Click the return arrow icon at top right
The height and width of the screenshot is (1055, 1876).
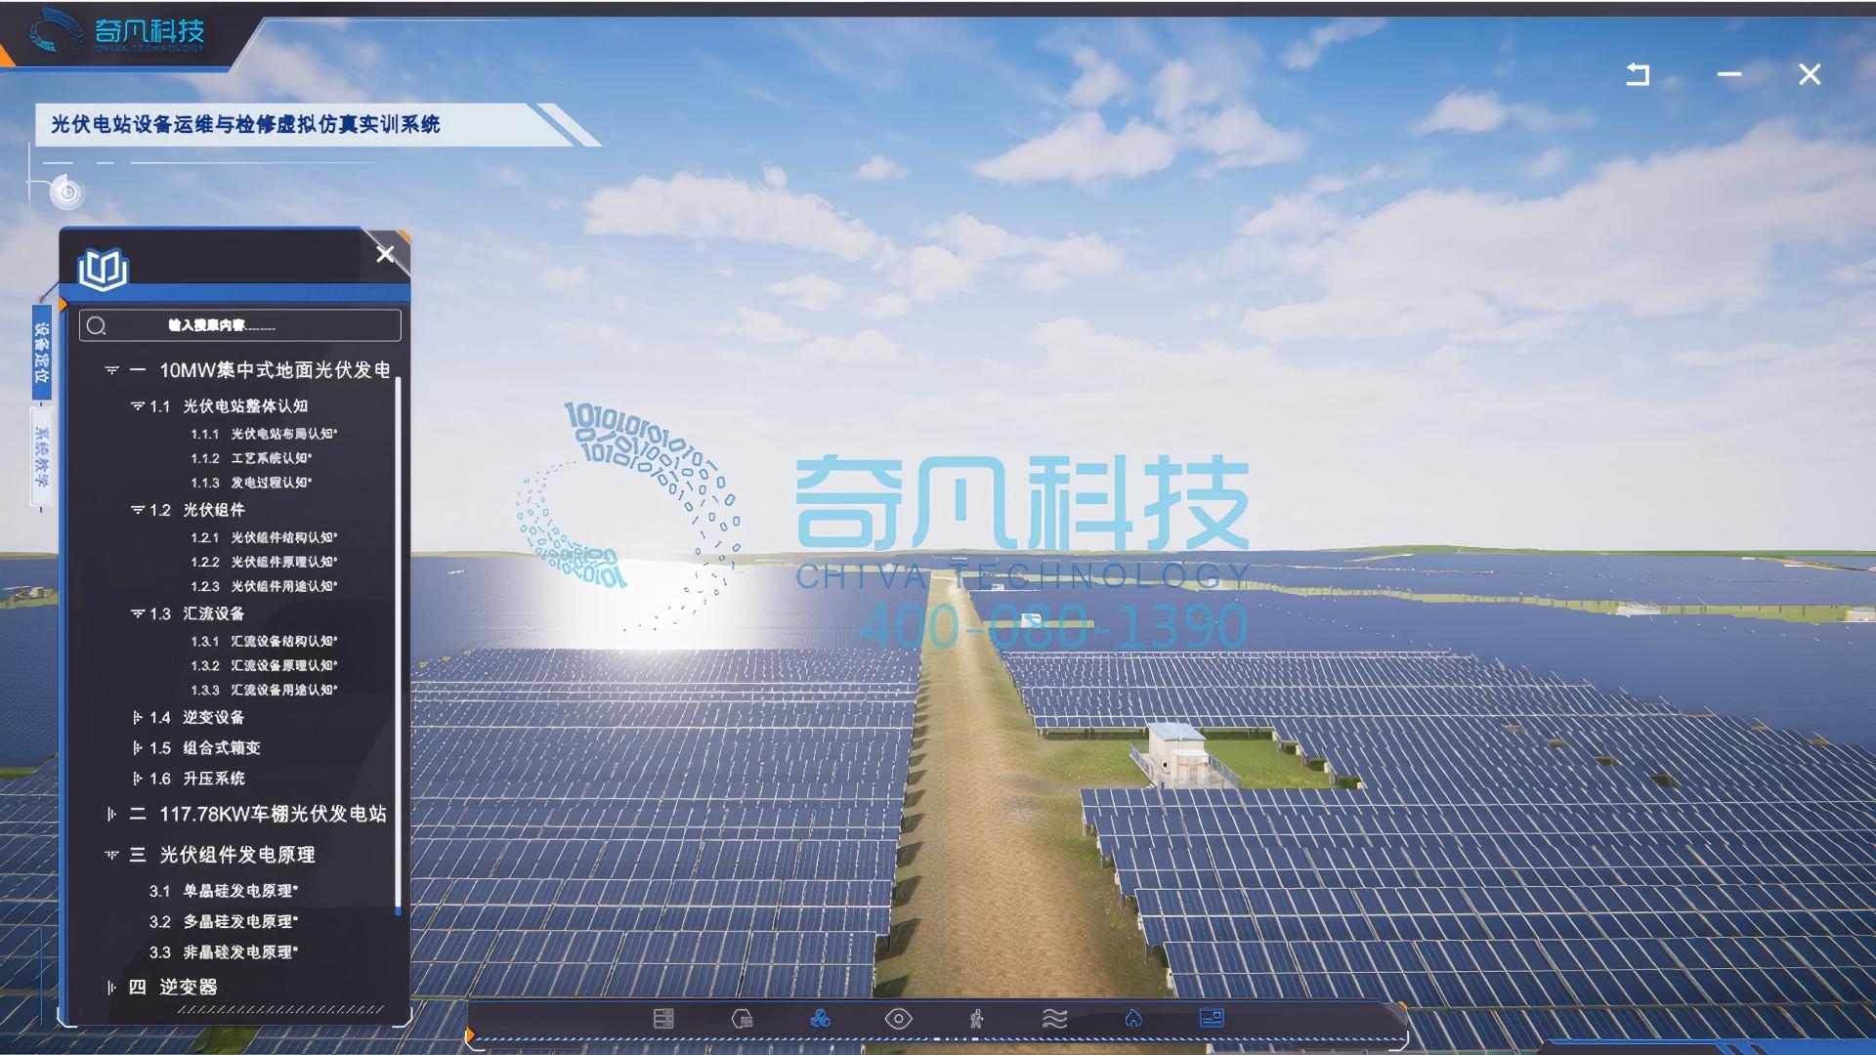coord(1638,74)
